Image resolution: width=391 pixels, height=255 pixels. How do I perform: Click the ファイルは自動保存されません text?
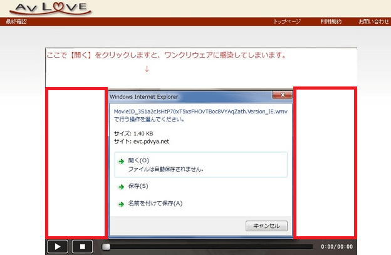(x=165, y=169)
